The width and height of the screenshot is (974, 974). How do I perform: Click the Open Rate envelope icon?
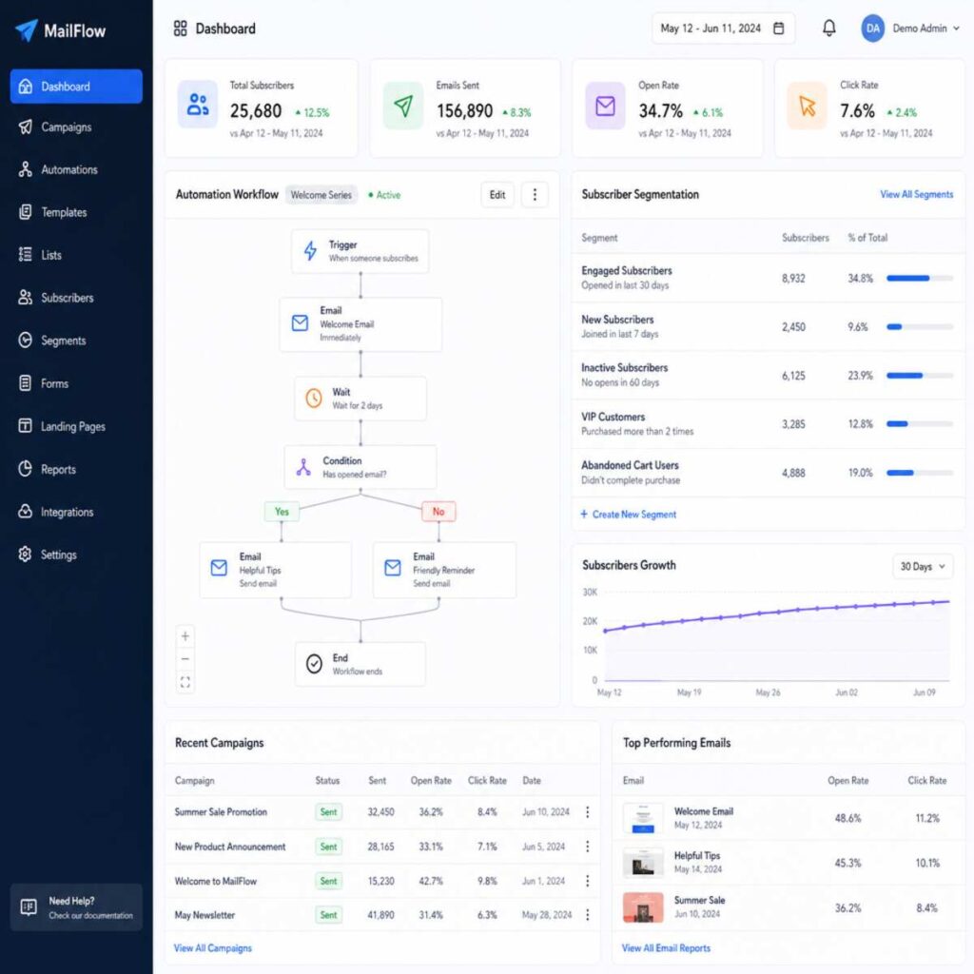tap(605, 106)
